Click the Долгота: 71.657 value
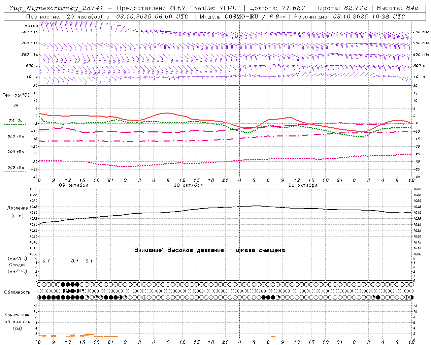The image size is (431, 345). pos(277,8)
